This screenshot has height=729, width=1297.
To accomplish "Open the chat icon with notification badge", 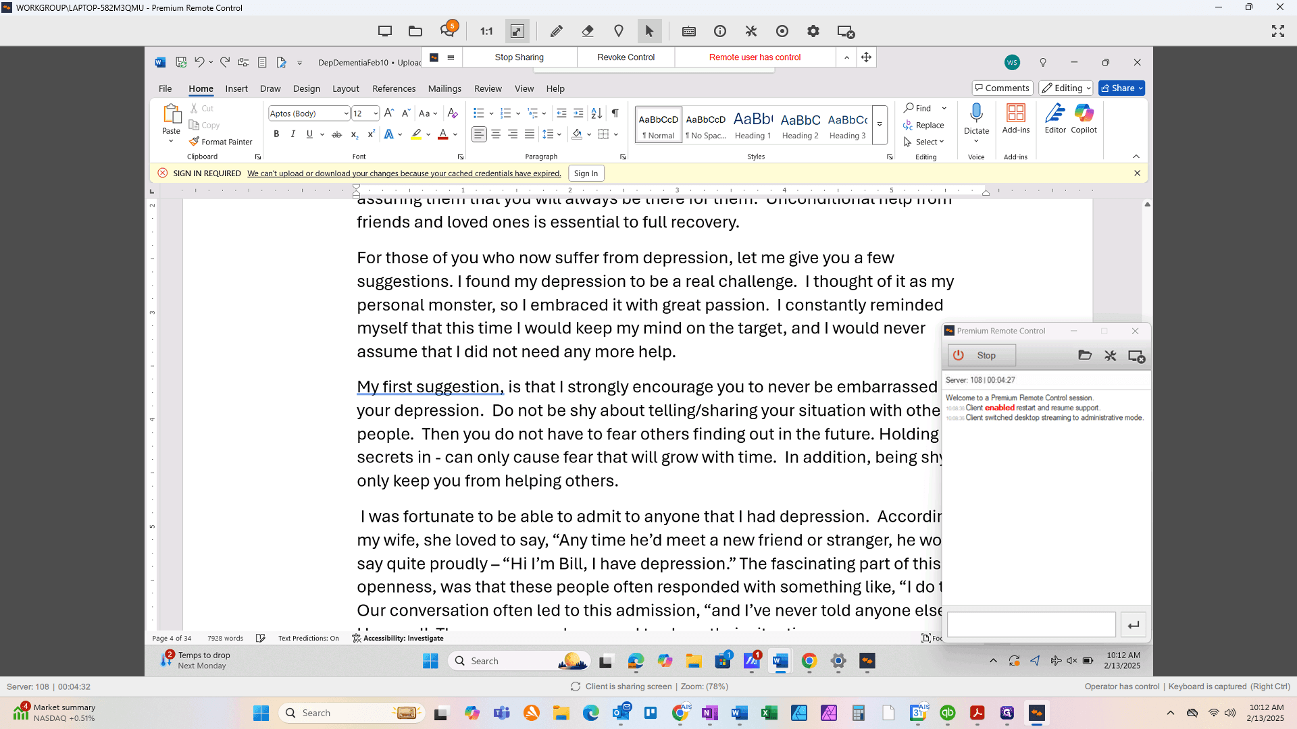I will coord(447,31).
